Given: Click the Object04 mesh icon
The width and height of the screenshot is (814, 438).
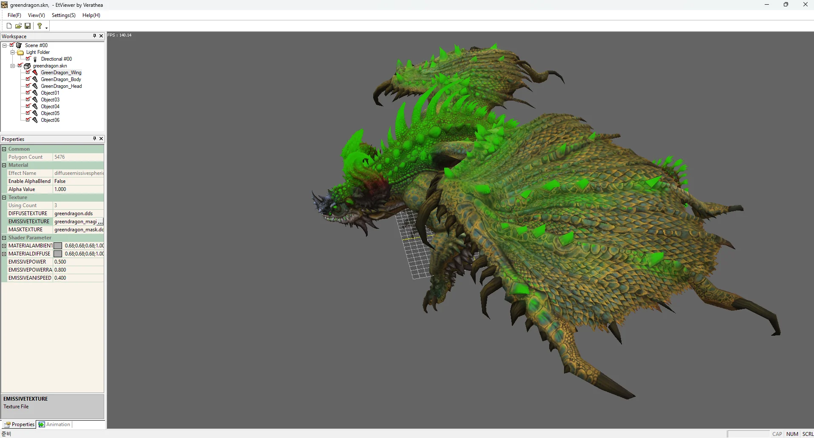Looking at the screenshot, I should tap(35, 107).
